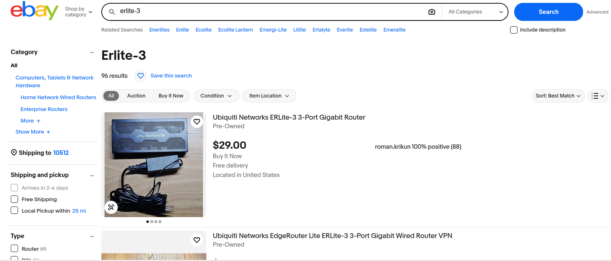Open Emergi-Lite related search
This screenshot has height=261, width=611.
click(273, 30)
